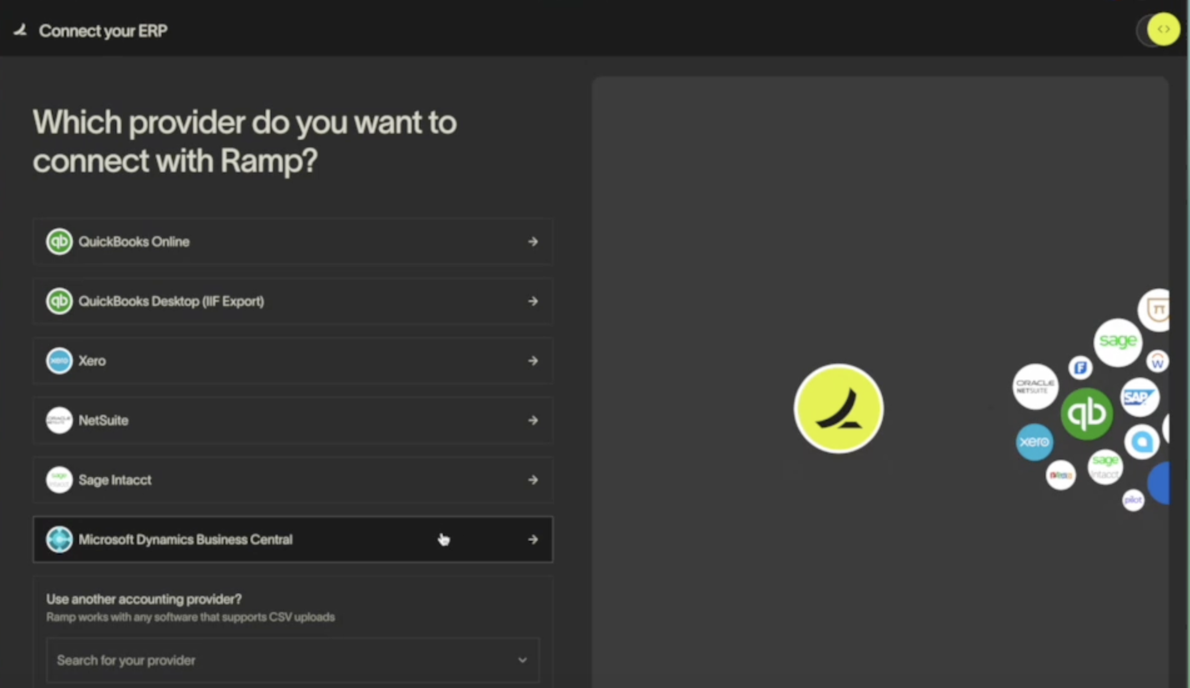
Task: Click arrow on Xero row
Action: point(533,361)
